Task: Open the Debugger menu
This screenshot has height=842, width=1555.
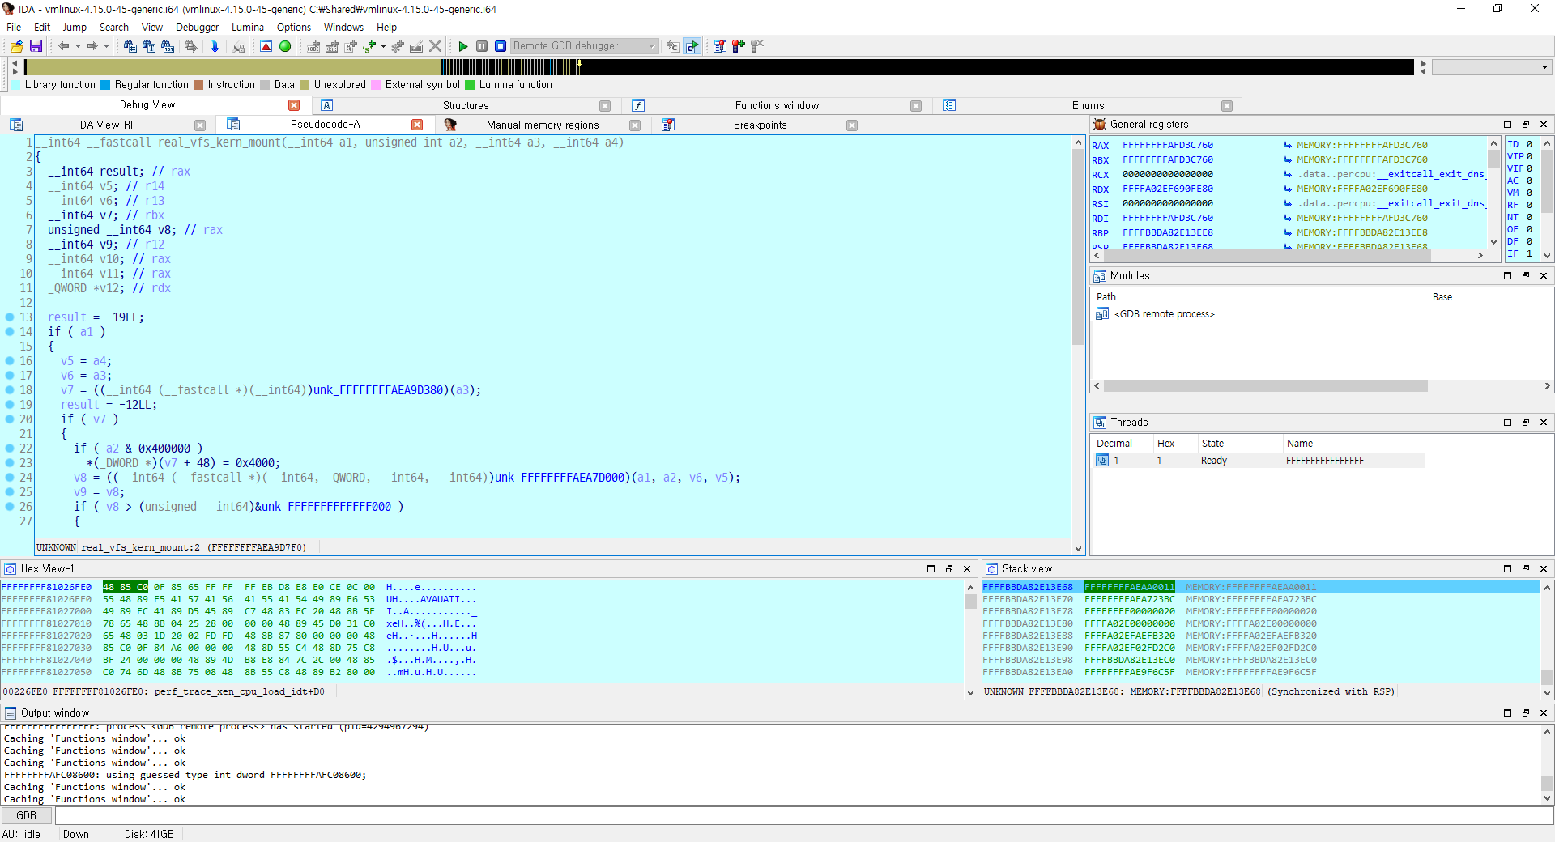Action: click(197, 27)
